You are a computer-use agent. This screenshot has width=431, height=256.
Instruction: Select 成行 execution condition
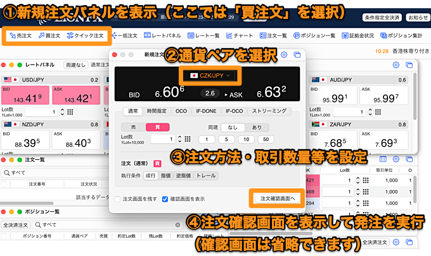tap(150, 176)
